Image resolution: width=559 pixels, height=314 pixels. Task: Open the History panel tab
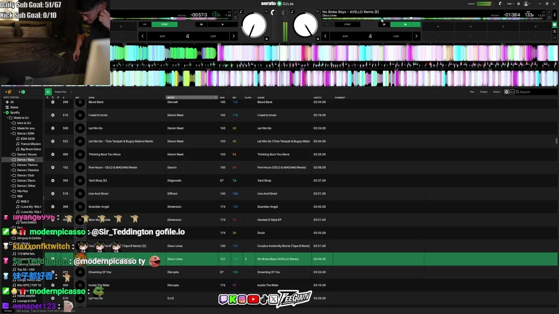497,92
